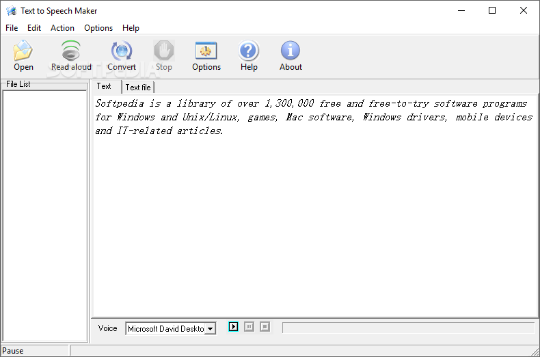The image size is (540, 357).
Task: Click the small pause playback button
Action: (249, 326)
